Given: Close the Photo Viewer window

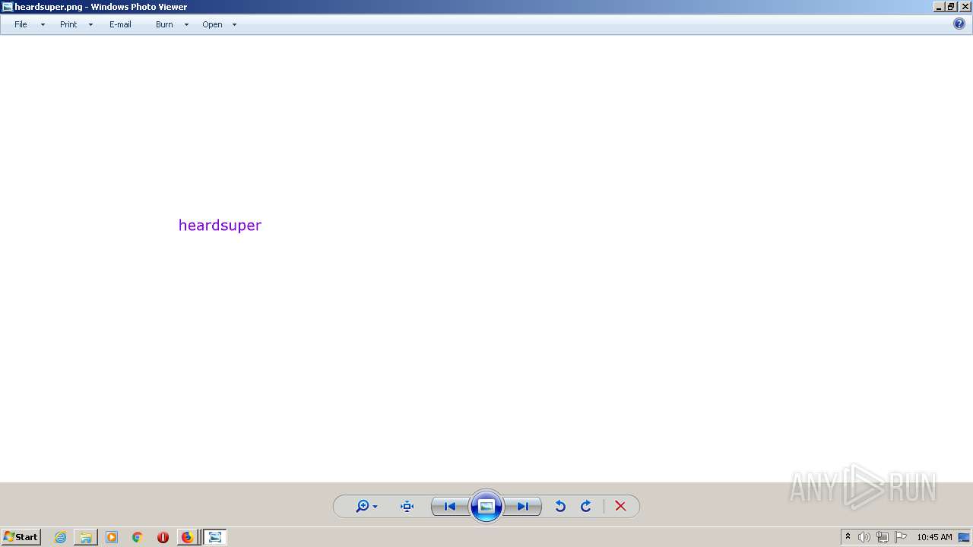Looking at the screenshot, I should click(965, 7).
